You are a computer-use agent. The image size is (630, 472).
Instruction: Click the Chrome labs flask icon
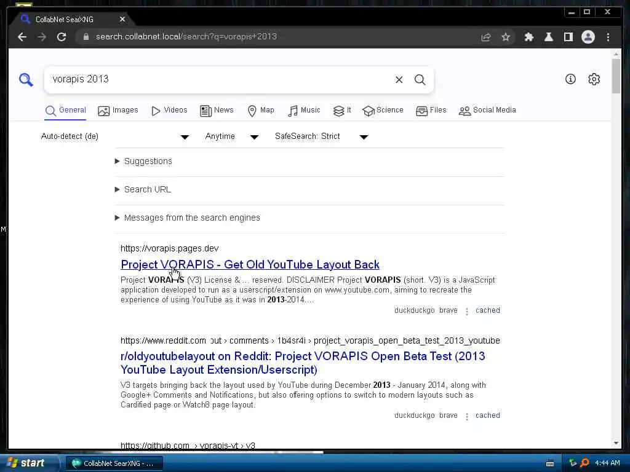pos(548,37)
